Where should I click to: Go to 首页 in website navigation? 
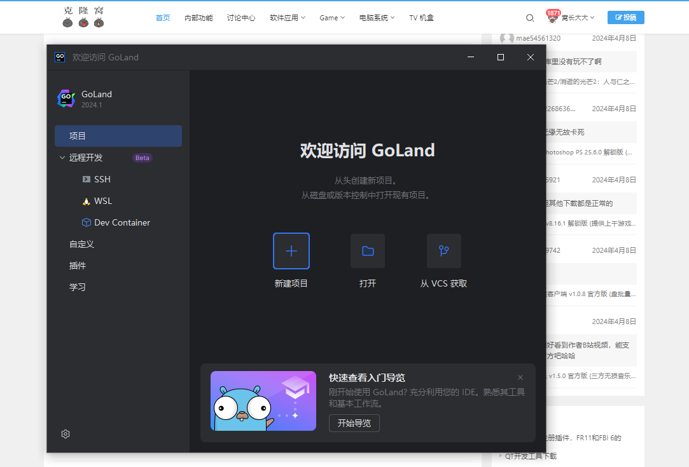(x=163, y=18)
